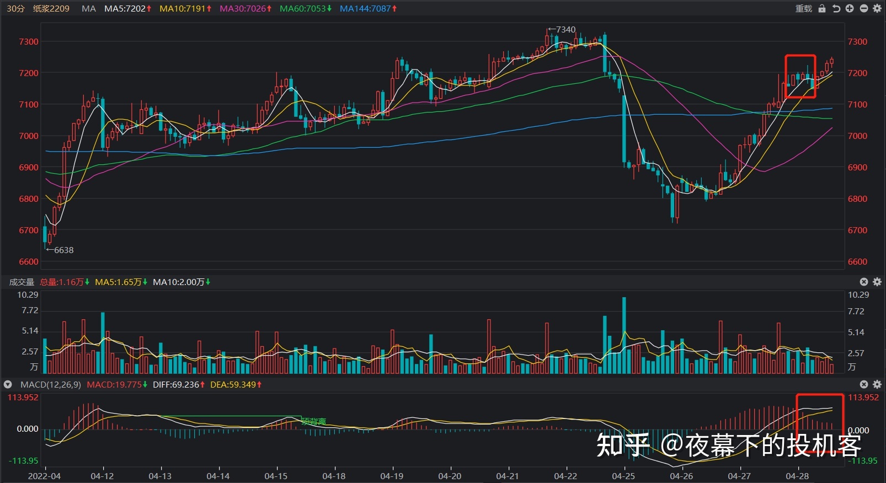Click the 04-15 date axis label

click(x=276, y=476)
